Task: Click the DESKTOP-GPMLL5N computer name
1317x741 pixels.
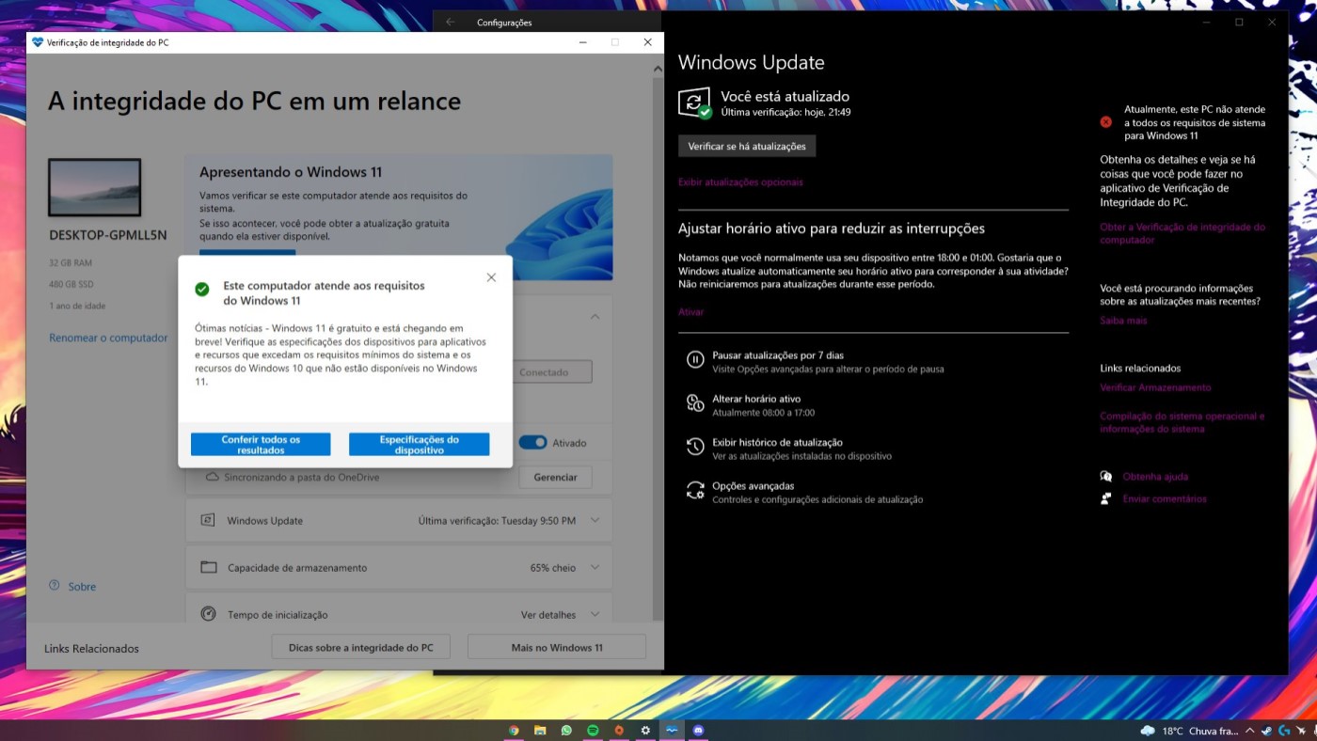Action: pos(107,235)
